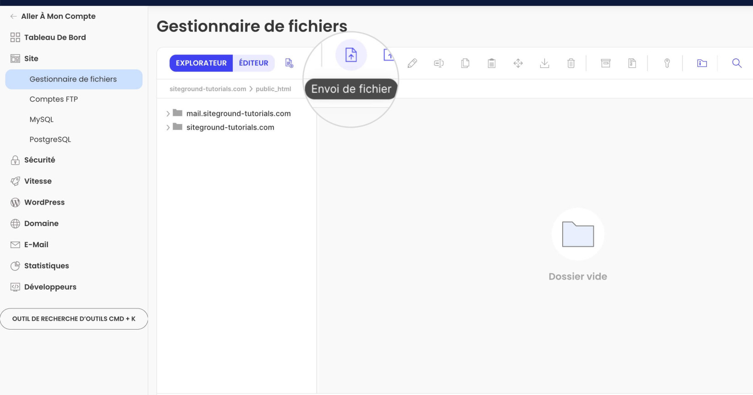Create a new file with the toolbar icon

289,63
